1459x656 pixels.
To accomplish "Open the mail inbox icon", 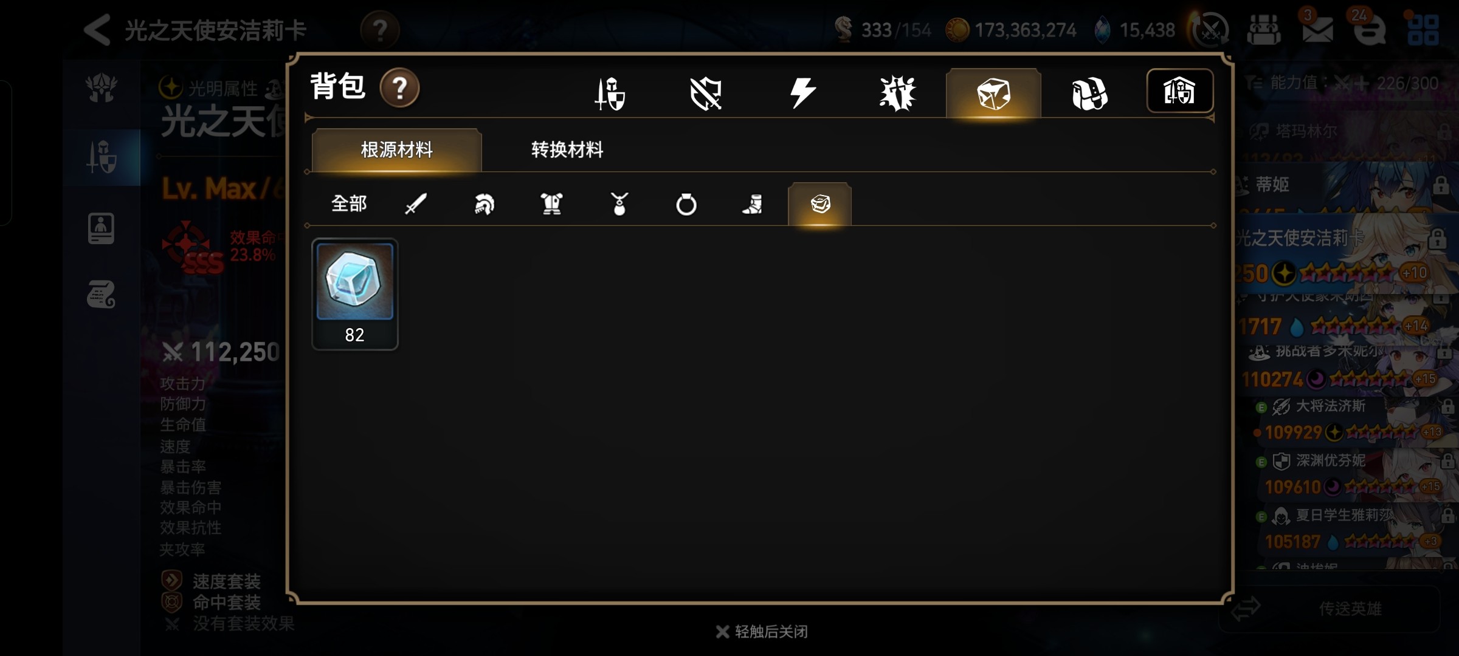I will tap(1317, 29).
